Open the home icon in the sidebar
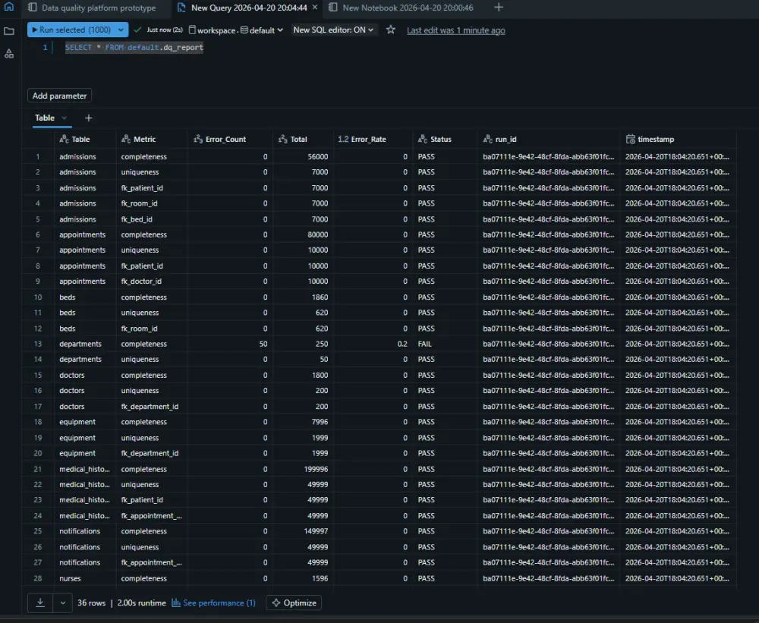 tap(8, 7)
